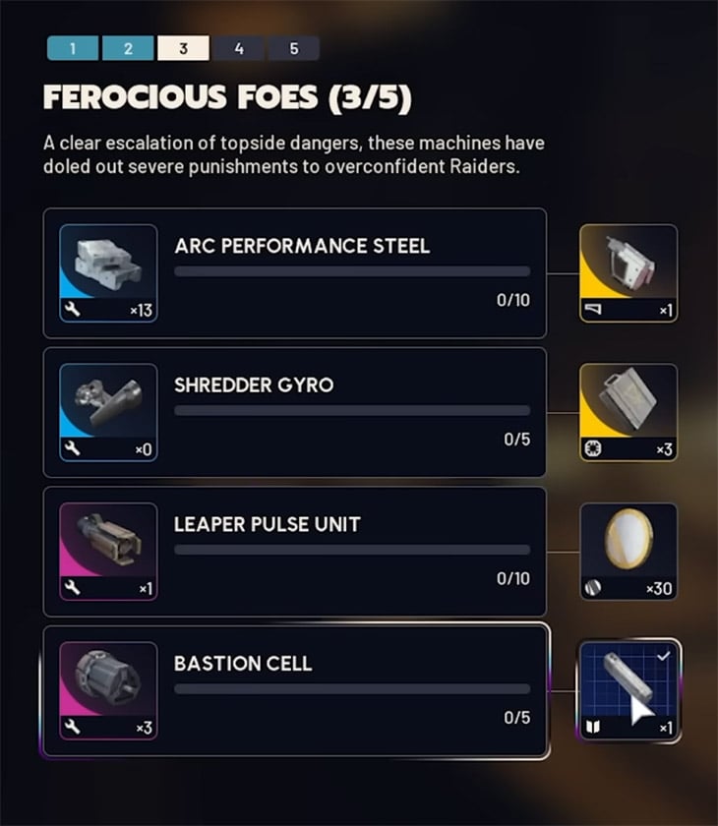Click the wrench icon on Leaper Pulse Unit
Screen dimensions: 718x826
pyautogui.click(x=71, y=587)
